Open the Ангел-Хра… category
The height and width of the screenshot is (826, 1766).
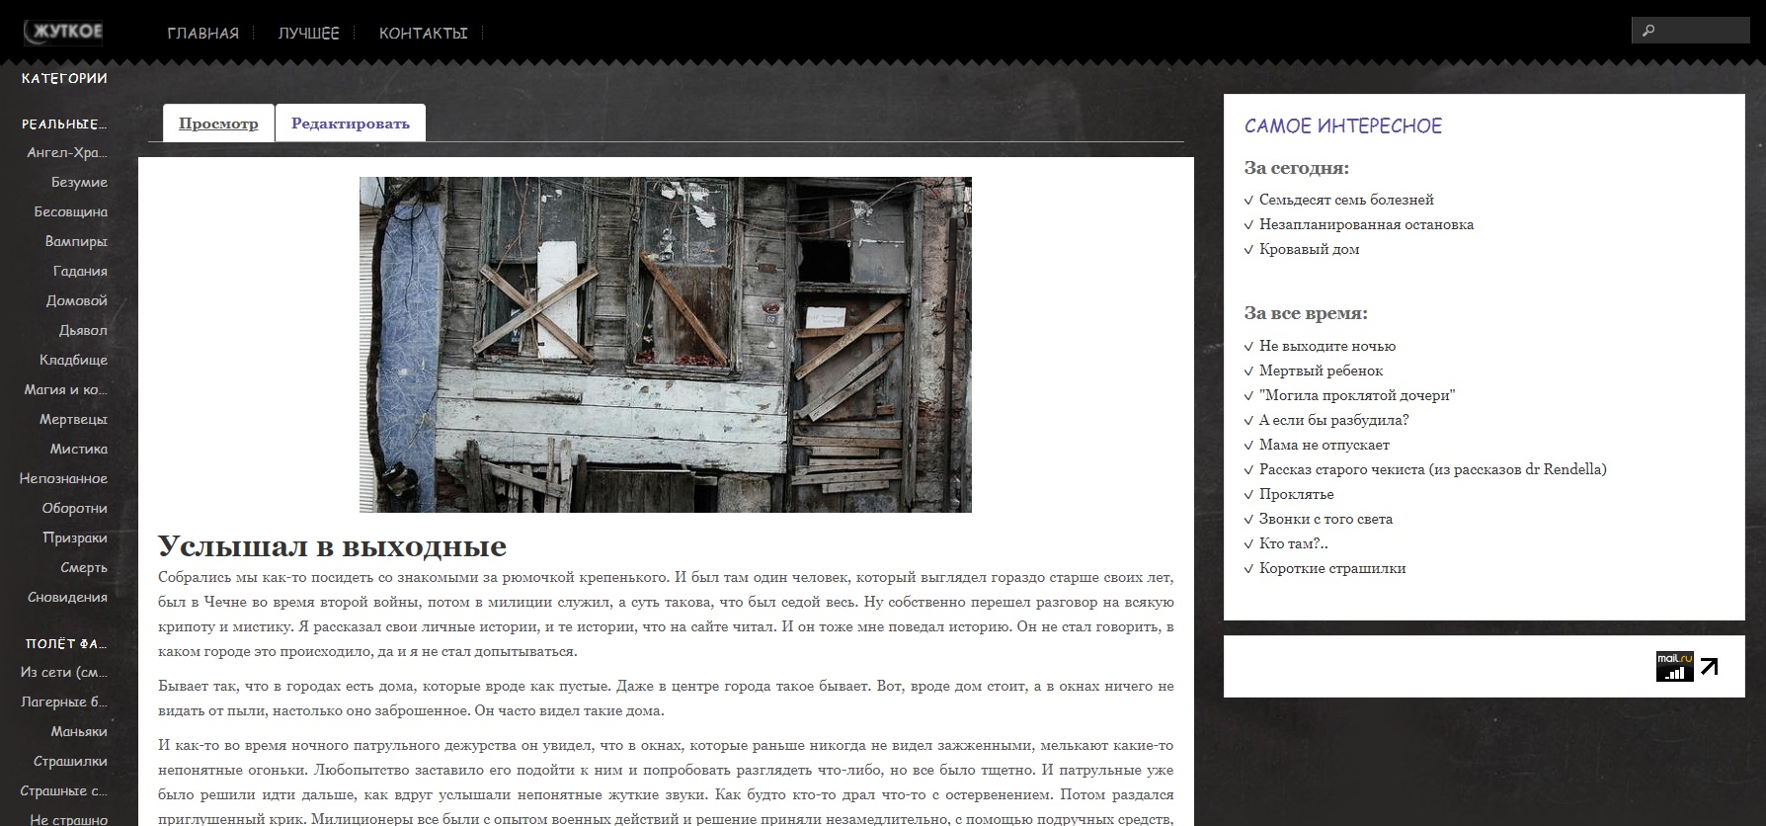[x=67, y=152]
